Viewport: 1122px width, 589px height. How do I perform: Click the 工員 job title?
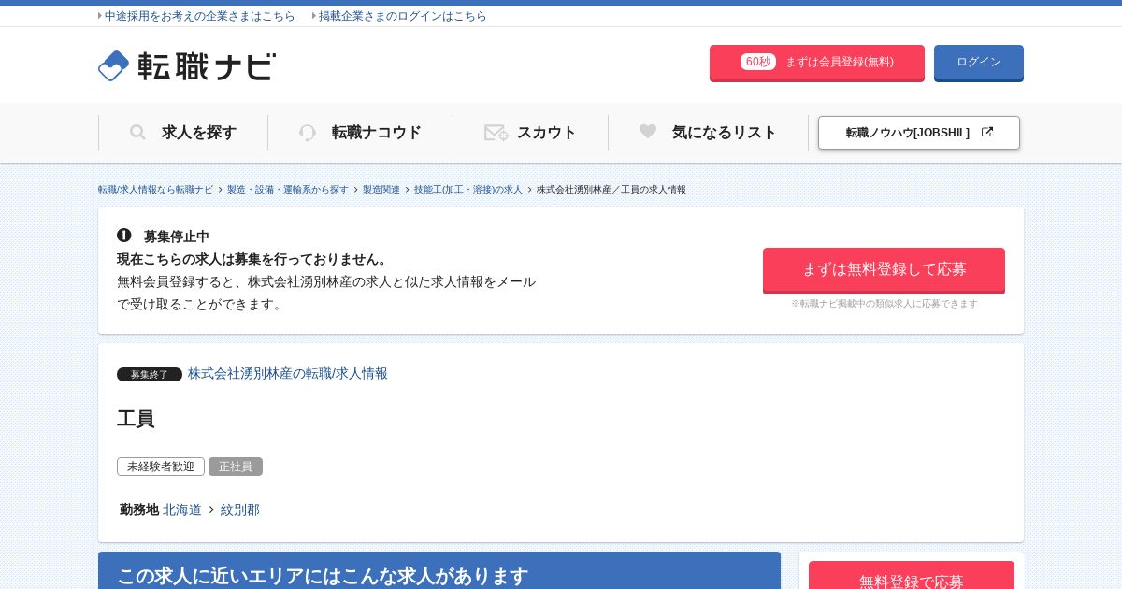(x=136, y=419)
